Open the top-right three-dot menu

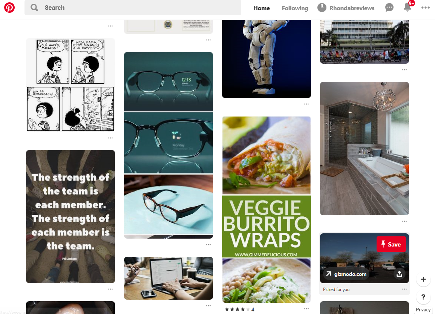(425, 8)
